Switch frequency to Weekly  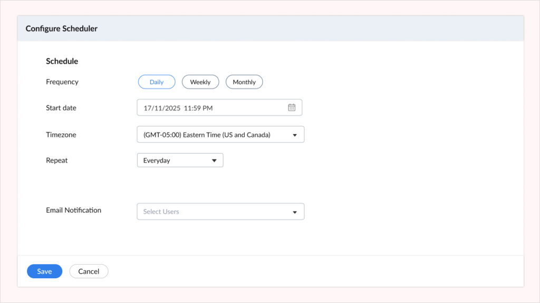200,82
